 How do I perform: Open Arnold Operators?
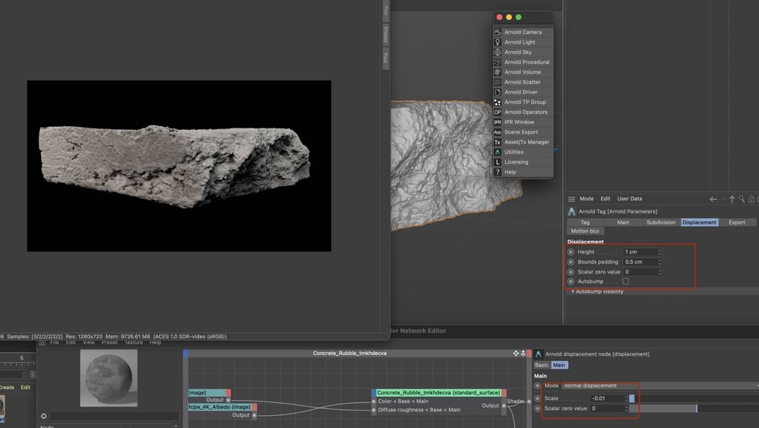[523, 113]
